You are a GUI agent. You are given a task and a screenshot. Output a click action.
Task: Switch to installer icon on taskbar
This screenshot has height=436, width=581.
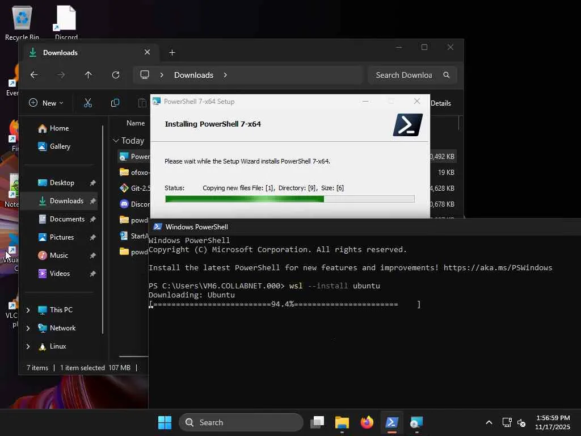(x=416, y=422)
